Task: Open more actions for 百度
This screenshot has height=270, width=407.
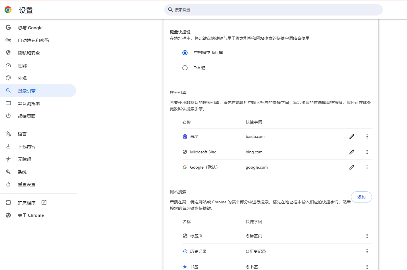Action: point(367,136)
